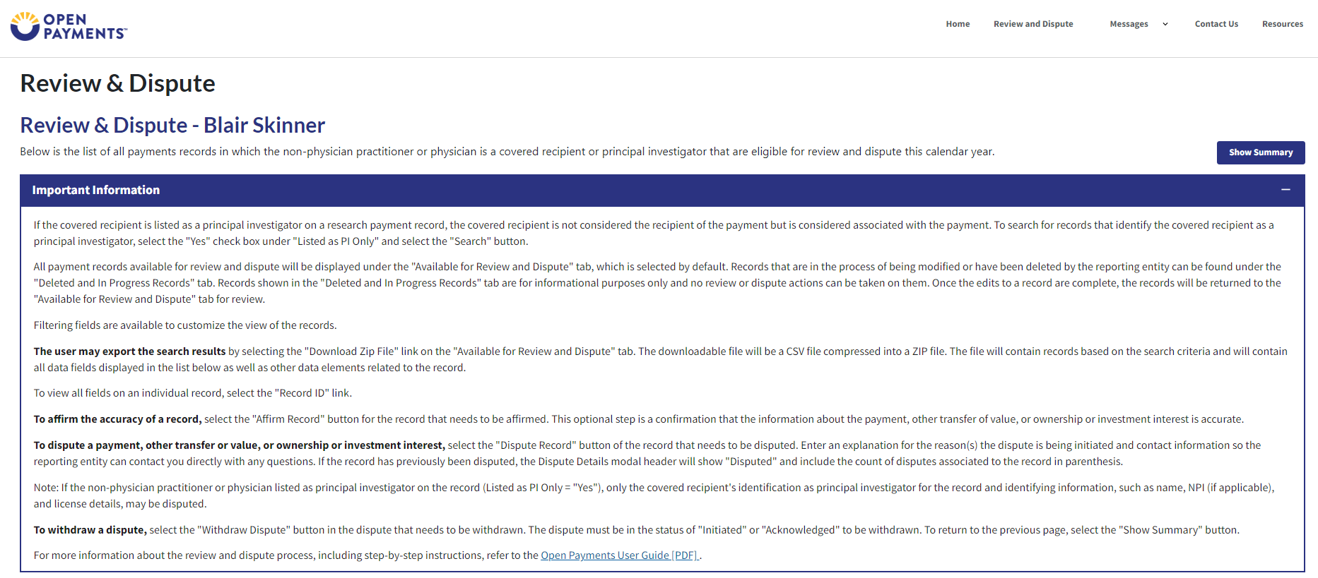The height and width of the screenshot is (578, 1318).
Task: Click the Important Information header title
Action: point(96,190)
